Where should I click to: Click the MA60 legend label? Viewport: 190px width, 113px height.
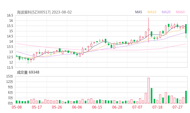point(180,12)
